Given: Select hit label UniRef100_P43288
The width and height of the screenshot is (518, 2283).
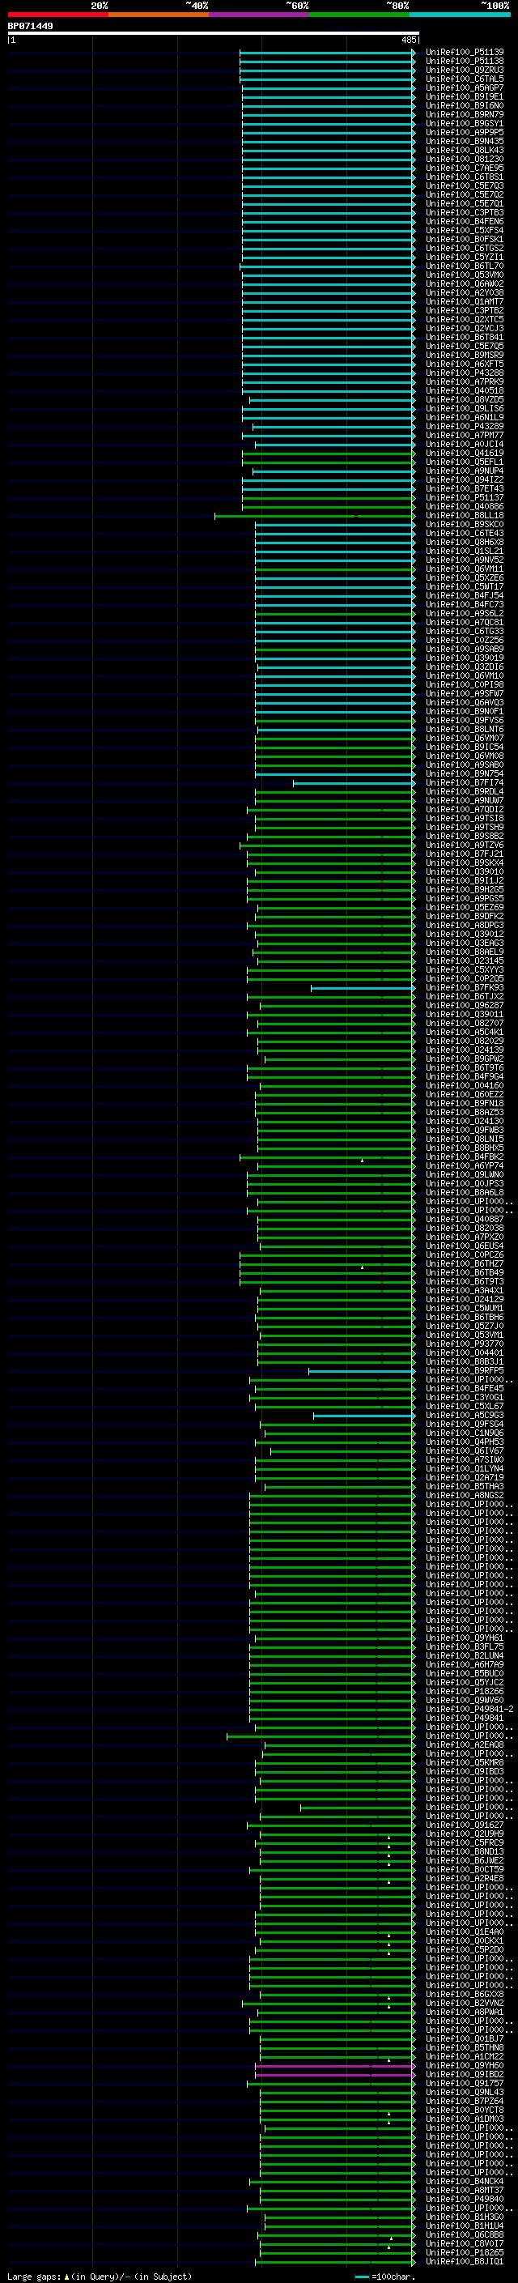Looking at the screenshot, I should click(465, 373).
